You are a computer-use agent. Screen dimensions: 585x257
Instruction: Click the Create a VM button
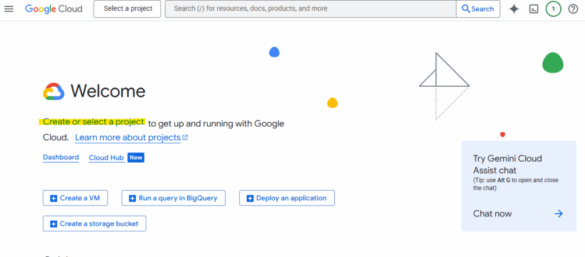[x=75, y=198]
